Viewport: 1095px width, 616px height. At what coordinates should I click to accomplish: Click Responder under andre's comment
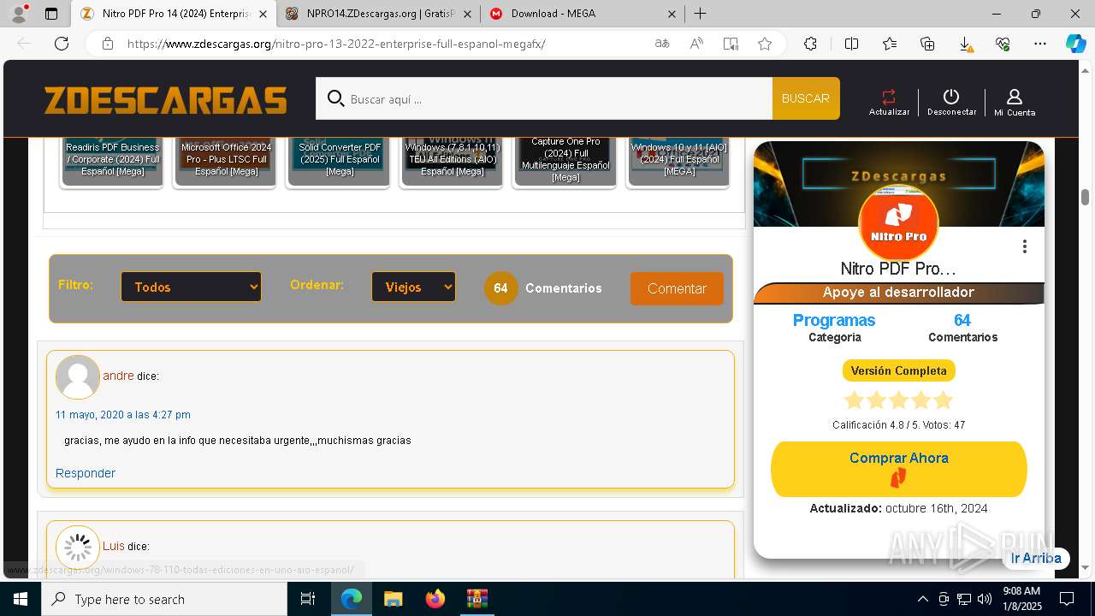click(x=86, y=473)
